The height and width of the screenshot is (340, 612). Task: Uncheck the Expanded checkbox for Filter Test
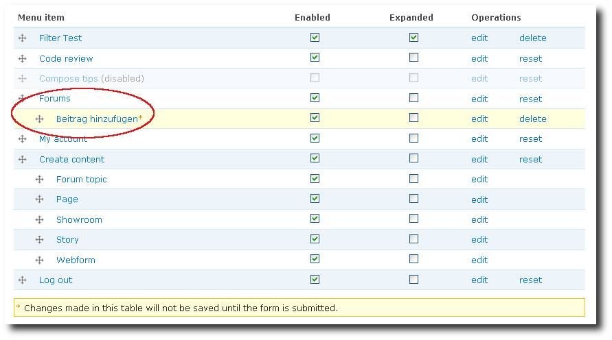[413, 38]
